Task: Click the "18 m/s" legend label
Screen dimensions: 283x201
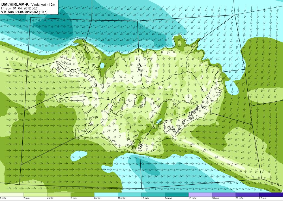Action: pyautogui.click(x=216, y=198)
